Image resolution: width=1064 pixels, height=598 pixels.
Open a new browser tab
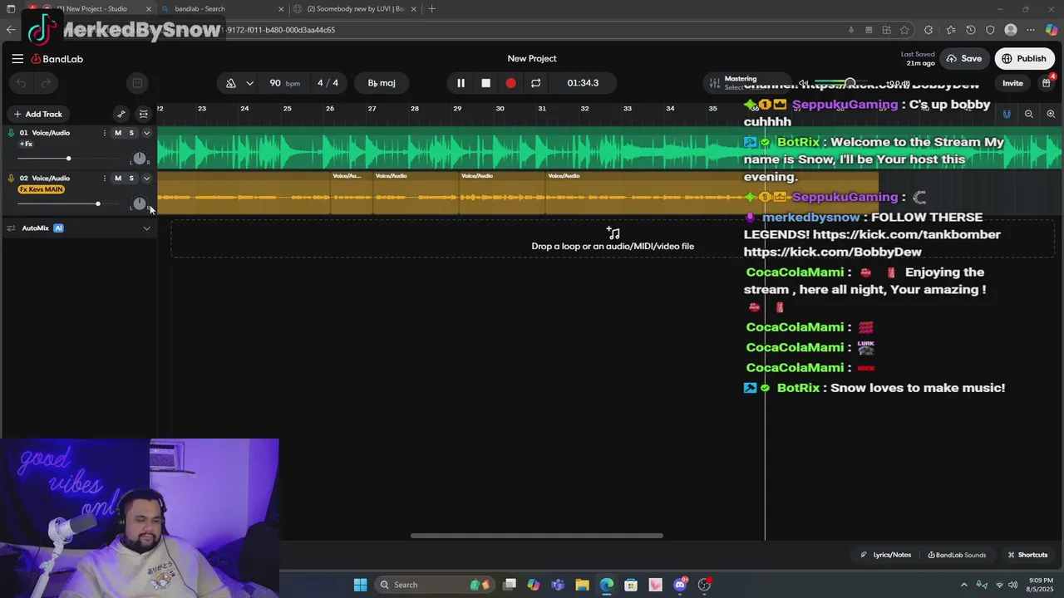pyautogui.click(x=431, y=9)
